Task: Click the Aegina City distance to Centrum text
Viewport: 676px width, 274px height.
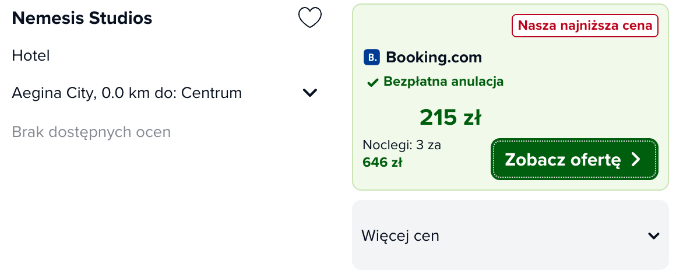Action: point(127,93)
